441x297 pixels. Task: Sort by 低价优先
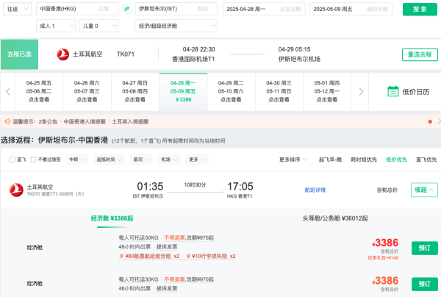click(396, 160)
